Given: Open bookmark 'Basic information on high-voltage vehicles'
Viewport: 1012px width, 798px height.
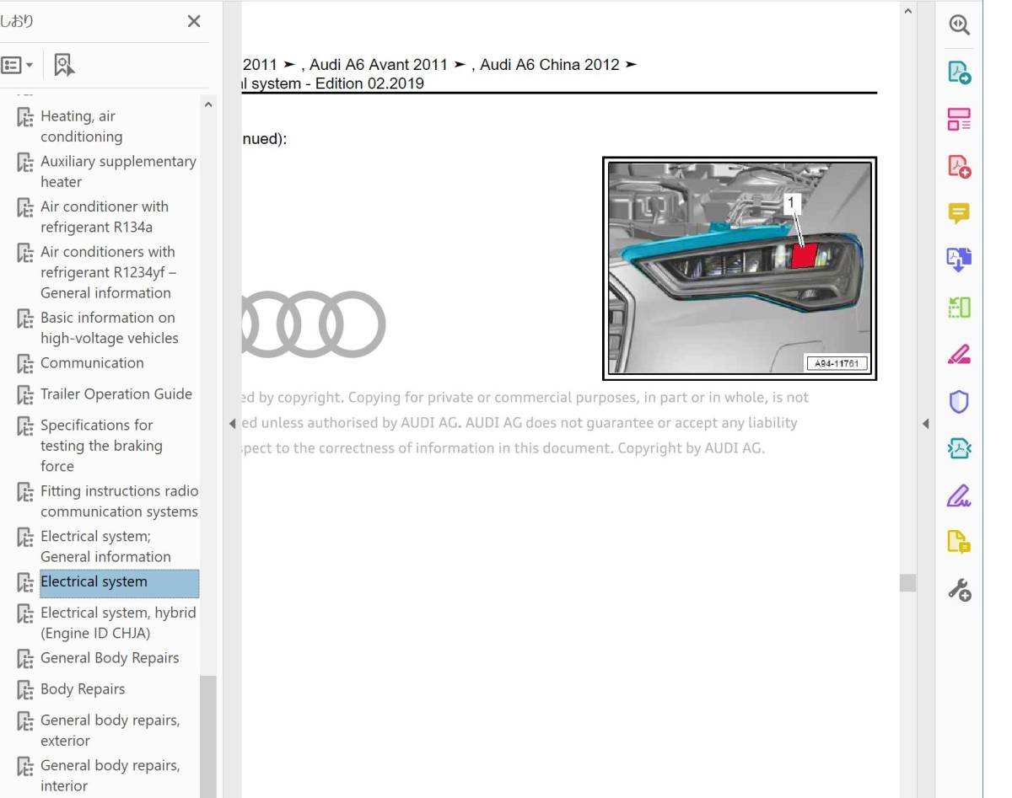Looking at the screenshot, I should 110,328.
